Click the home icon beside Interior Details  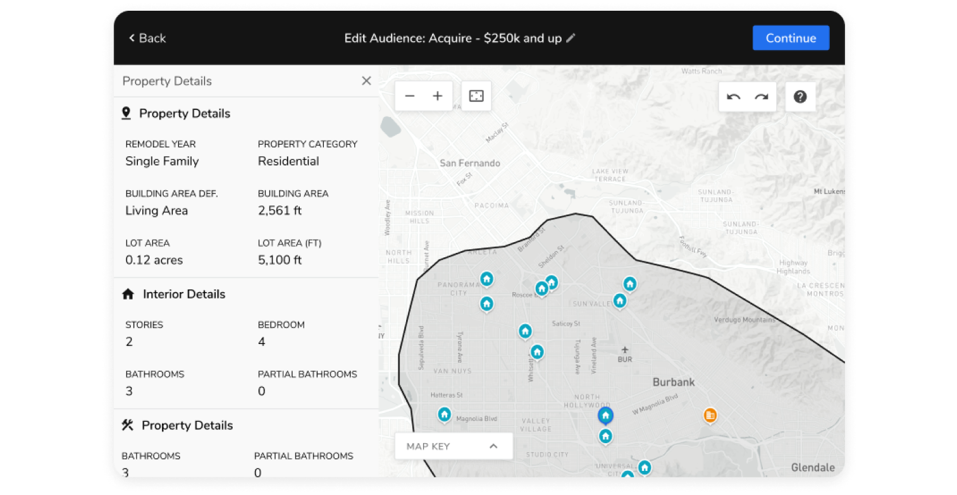[128, 294]
